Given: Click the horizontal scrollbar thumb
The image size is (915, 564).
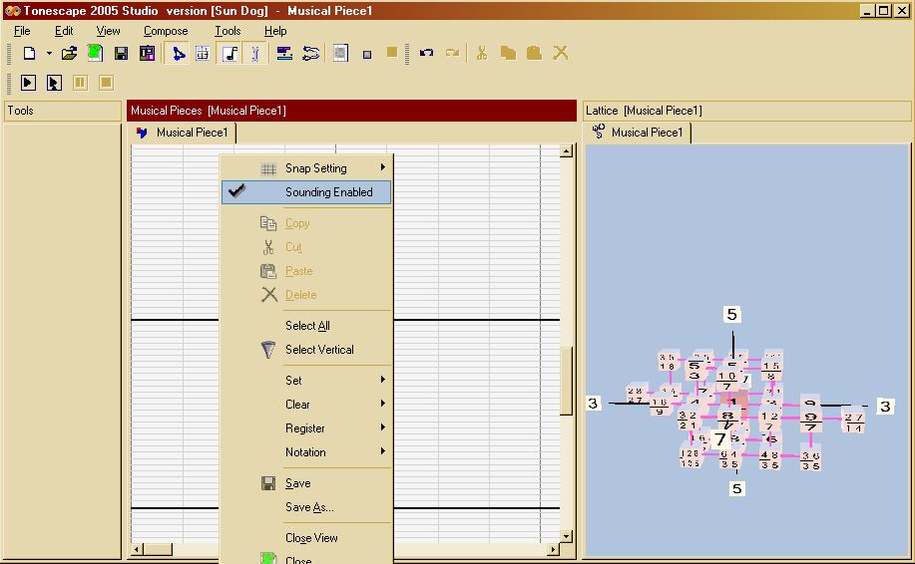Looking at the screenshot, I should pyautogui.click(x=158, y=549).
